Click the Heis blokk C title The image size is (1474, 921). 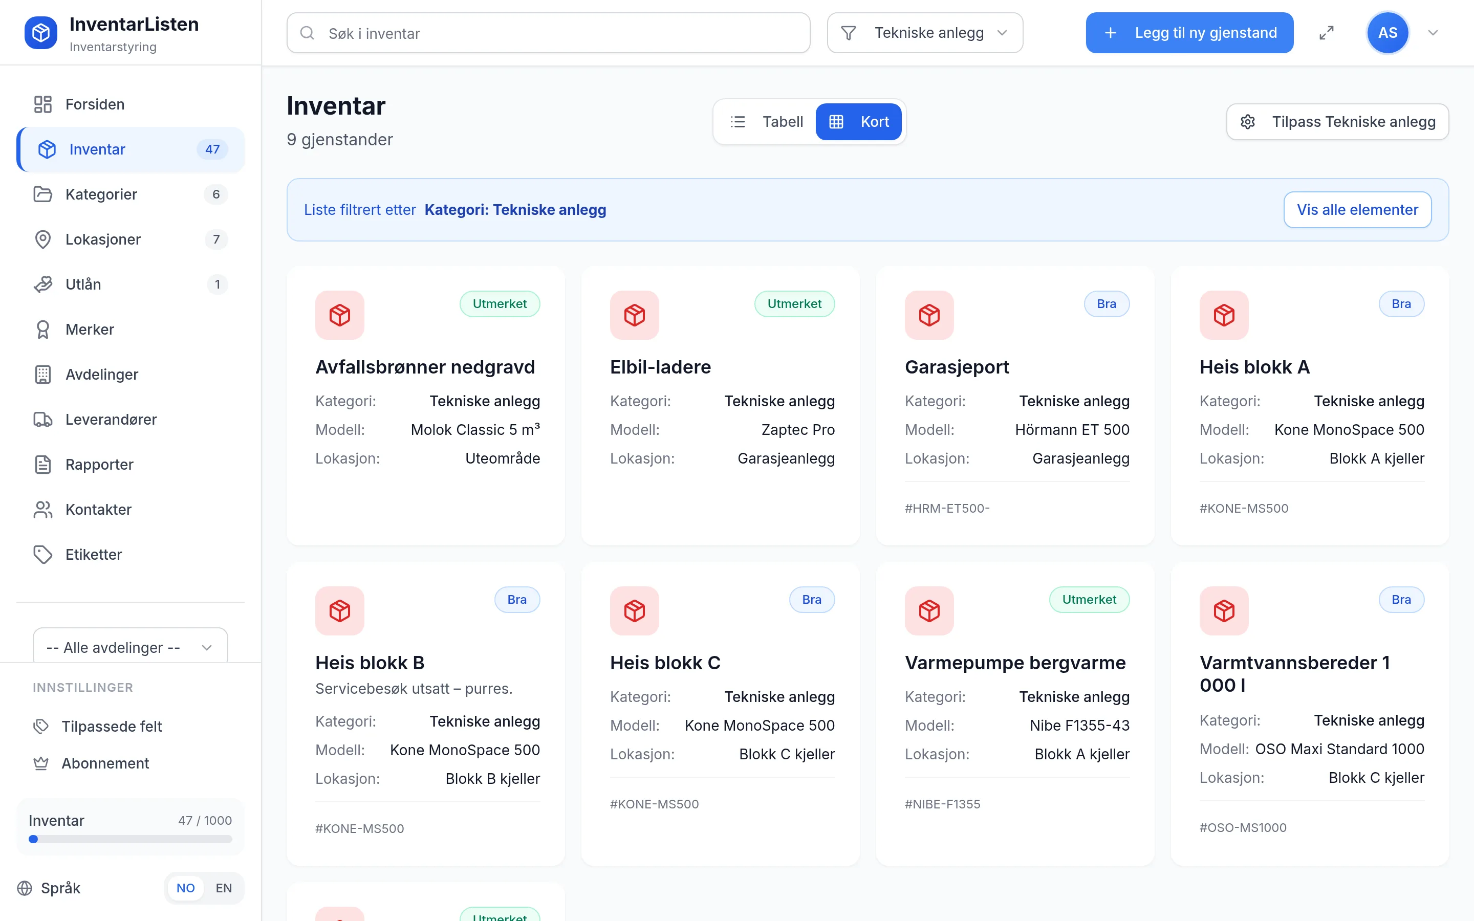tap(665, 663)
